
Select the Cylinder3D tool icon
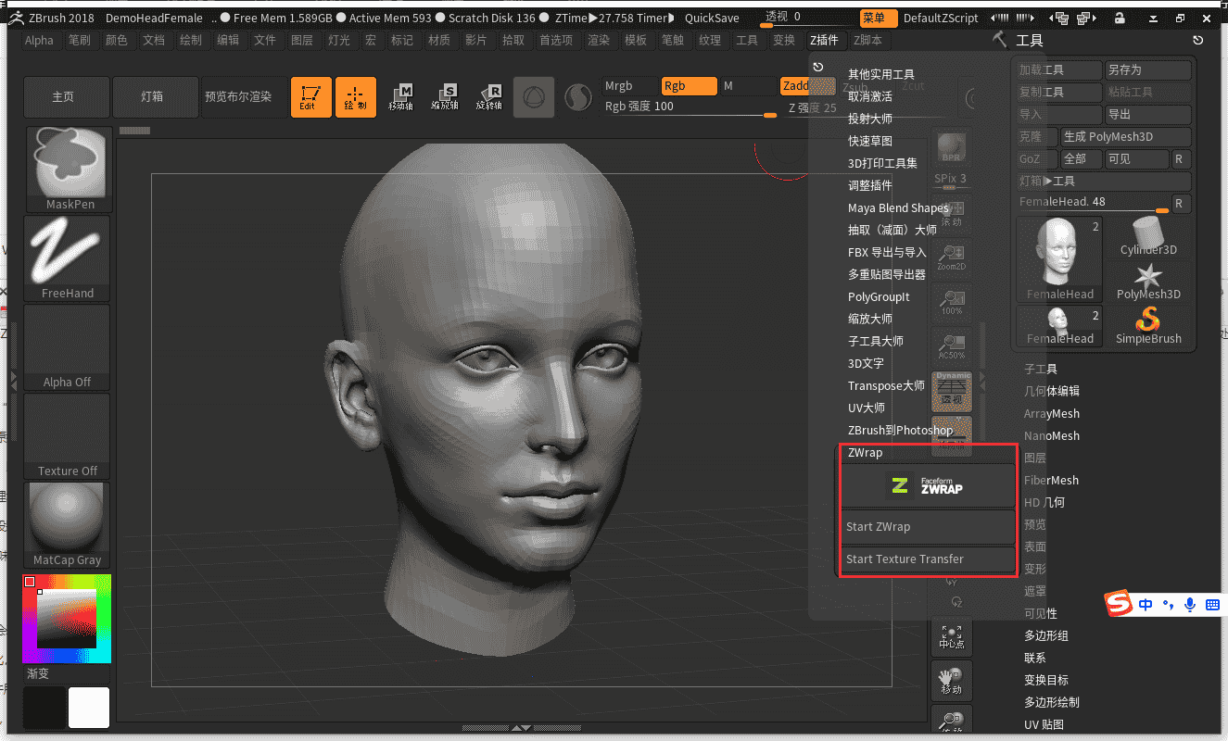tap(1148, 236)
